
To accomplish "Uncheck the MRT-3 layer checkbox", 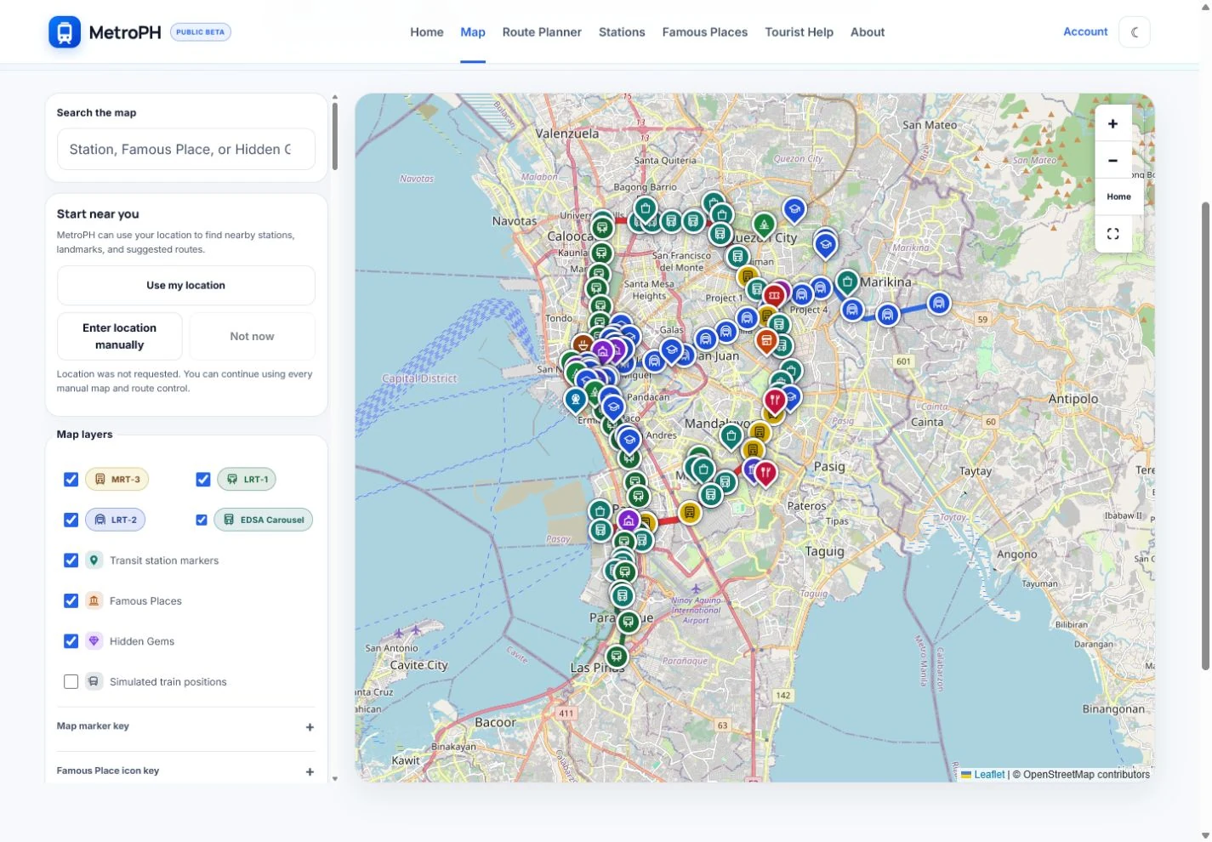I will [x=71, y=480].
